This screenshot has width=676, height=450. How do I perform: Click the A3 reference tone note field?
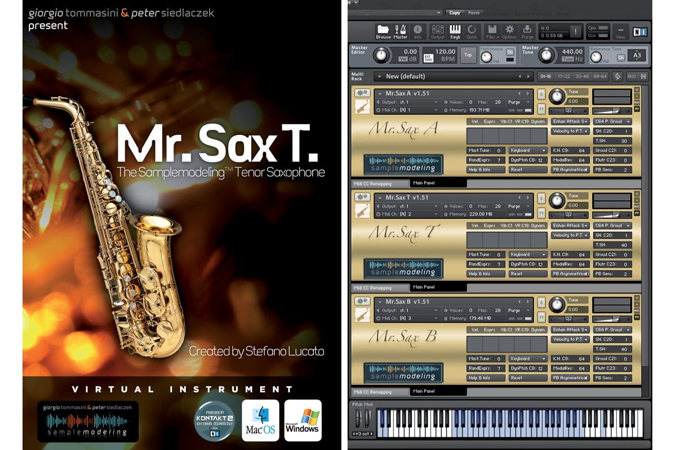637,55
